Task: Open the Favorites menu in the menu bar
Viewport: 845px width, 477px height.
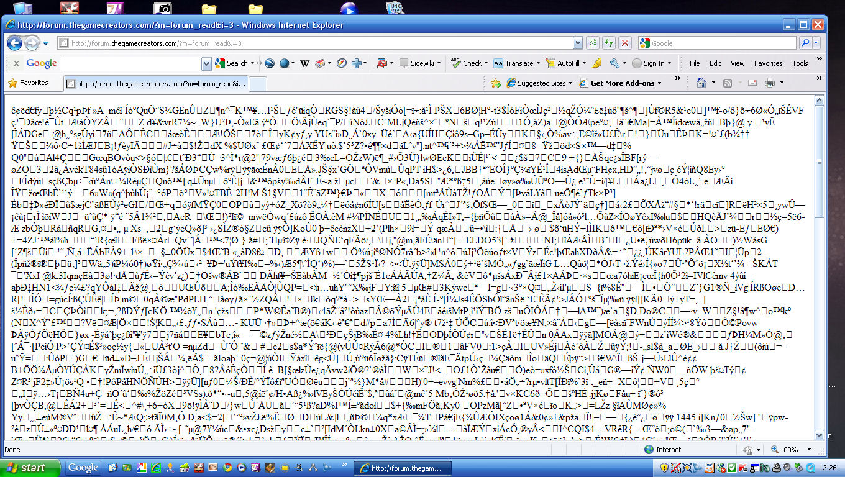Action: 768,63
